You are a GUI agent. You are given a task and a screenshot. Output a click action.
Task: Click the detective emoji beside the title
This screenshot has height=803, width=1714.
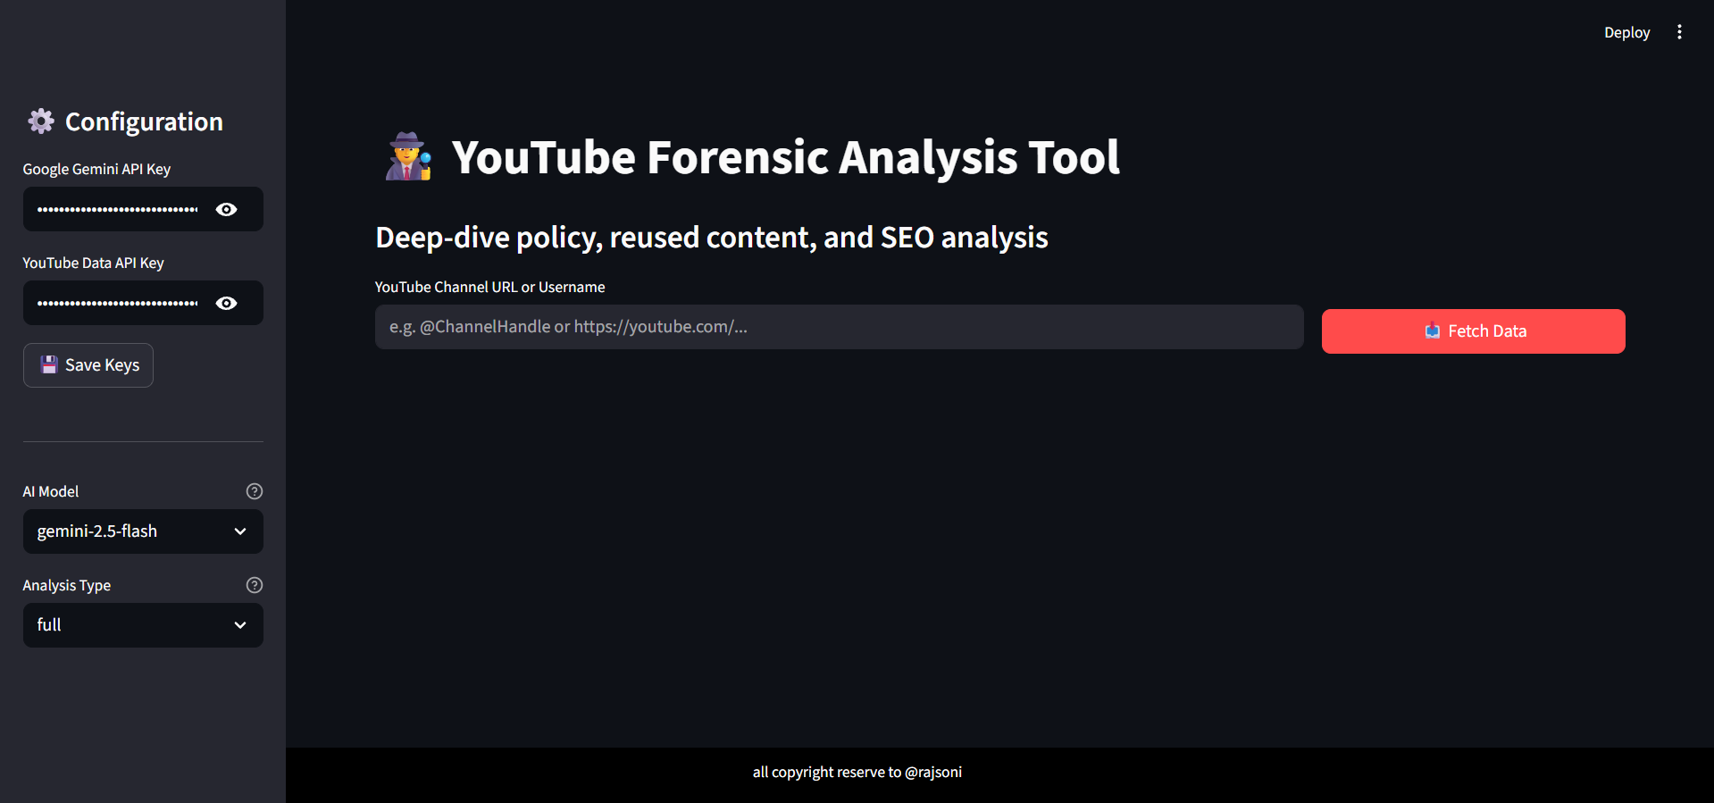pos(408,157)
